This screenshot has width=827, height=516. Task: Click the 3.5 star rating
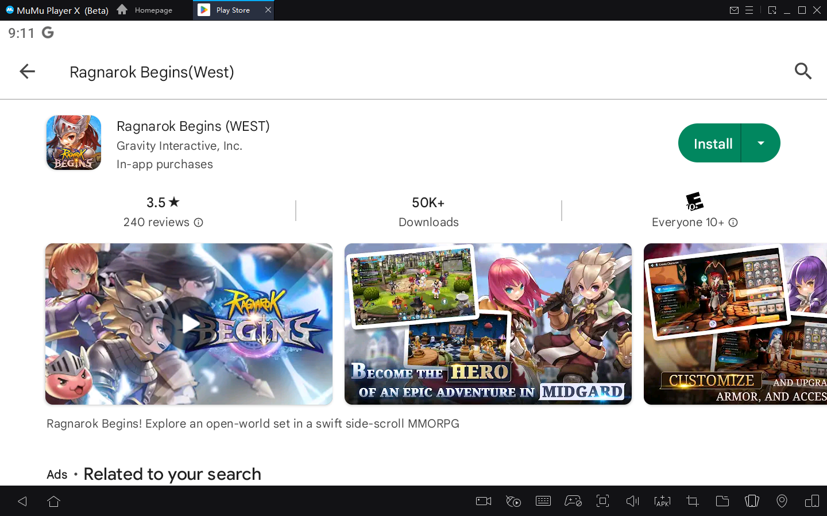tap(163, 203)
